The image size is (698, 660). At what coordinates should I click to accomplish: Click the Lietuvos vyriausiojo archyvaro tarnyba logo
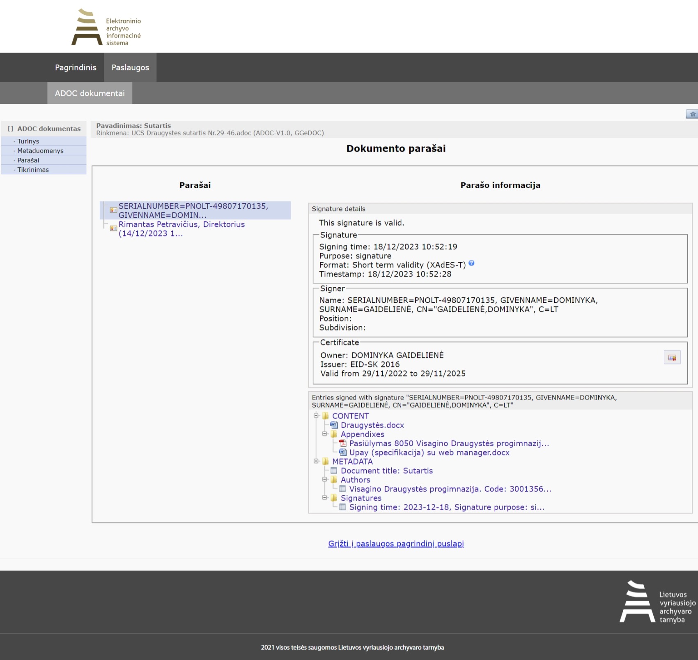(657, 602)
